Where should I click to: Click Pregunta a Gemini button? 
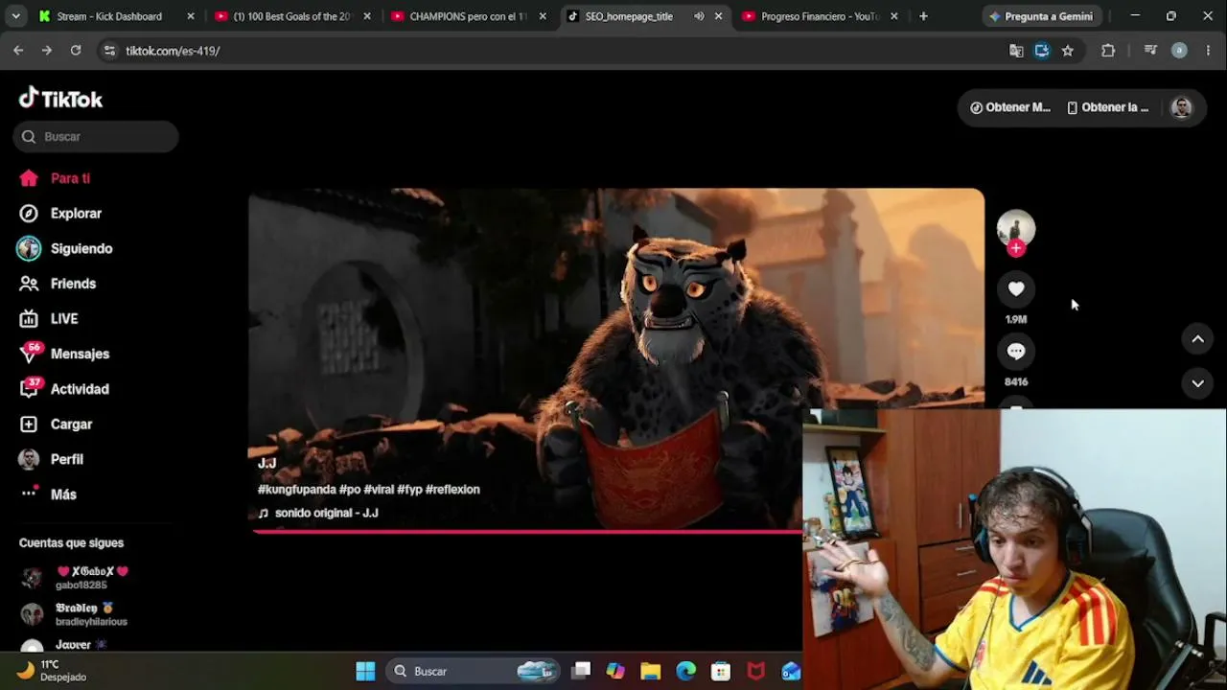click(1042, 16)
